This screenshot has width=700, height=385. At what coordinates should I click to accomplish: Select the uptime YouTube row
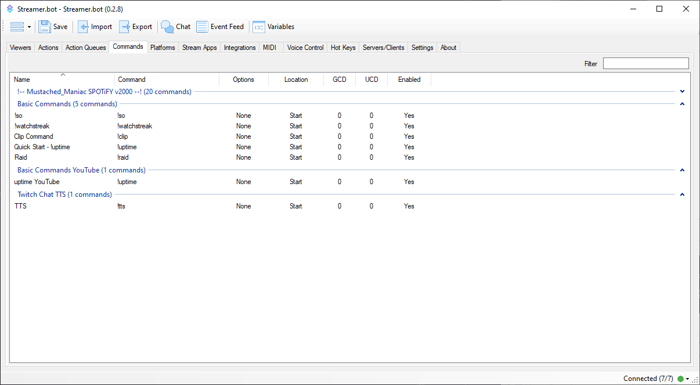pos(350,182)
